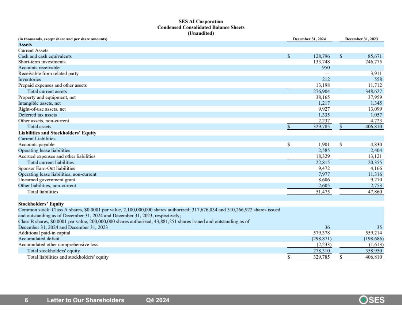Select the title 'SES AI Corporation'

[201, 22]
